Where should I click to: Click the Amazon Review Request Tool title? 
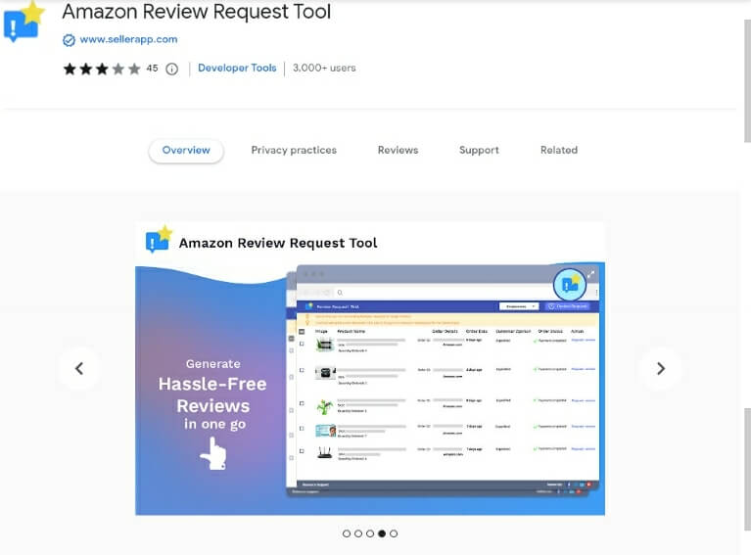[197, 12]
